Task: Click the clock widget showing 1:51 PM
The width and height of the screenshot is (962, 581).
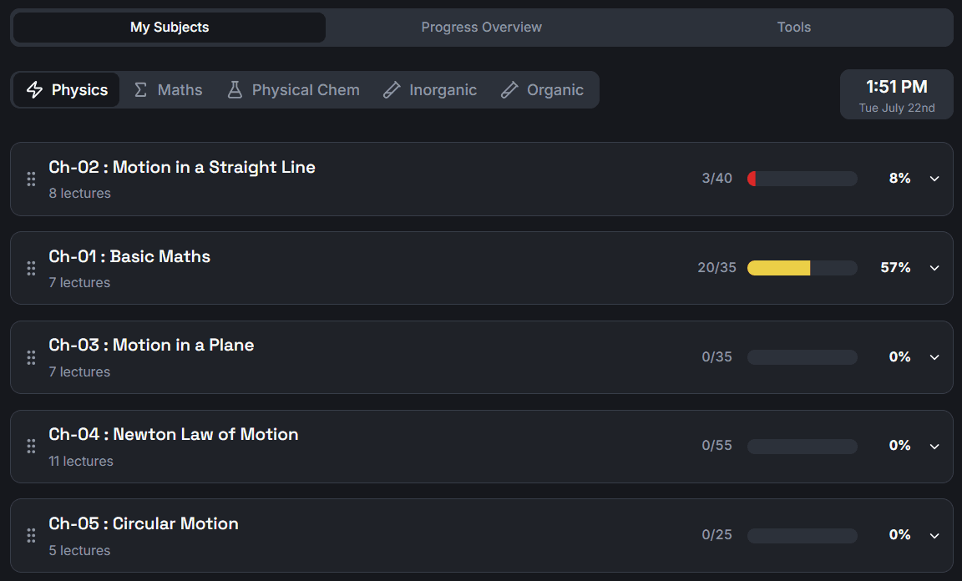Action: coord(896,93)
